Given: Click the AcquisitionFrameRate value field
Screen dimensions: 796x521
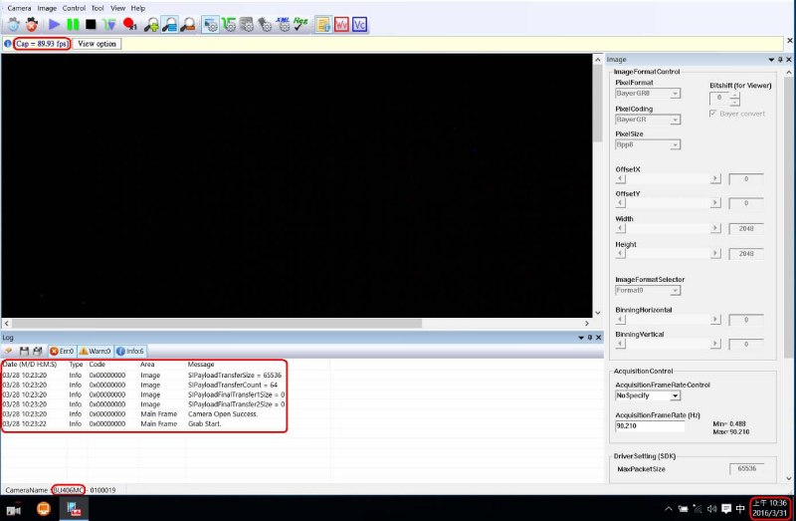Looking at the screenshot, I should [x=648, y=425].
